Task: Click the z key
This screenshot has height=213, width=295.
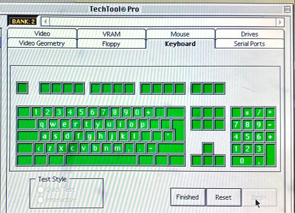Action: click(x=50, y=148)
